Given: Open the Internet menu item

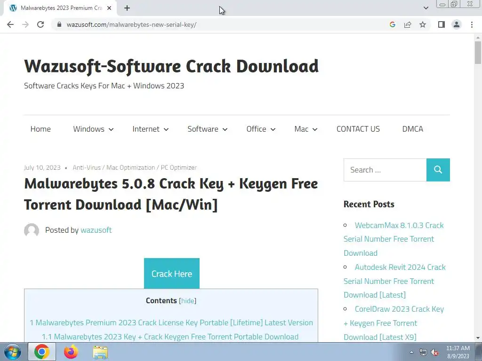Looking at the screenshot, I should point(146,129).
